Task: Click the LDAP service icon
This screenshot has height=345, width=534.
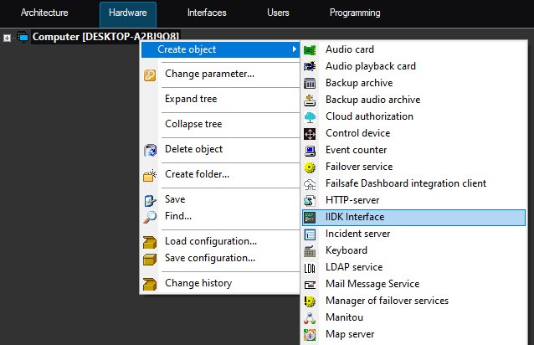Action: click(310, 268)
